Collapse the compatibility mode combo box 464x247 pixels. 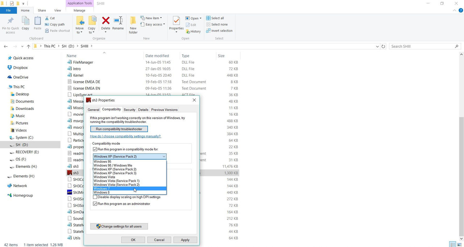click(164, 157)
